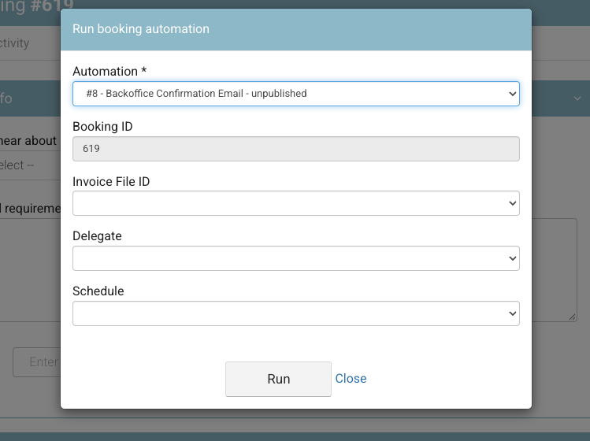Image resolution: width=590 pixels, height=441 pixels.
Task: Open the Delegate select box
Action: [x=295, y=258]
